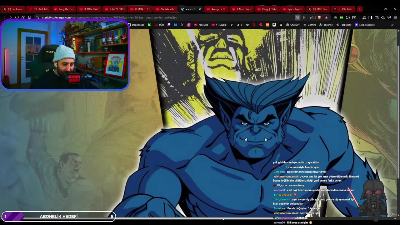Switch to the 'X Men Day's' tab
The image size is (400, 225).
click(x=241, y=9)
